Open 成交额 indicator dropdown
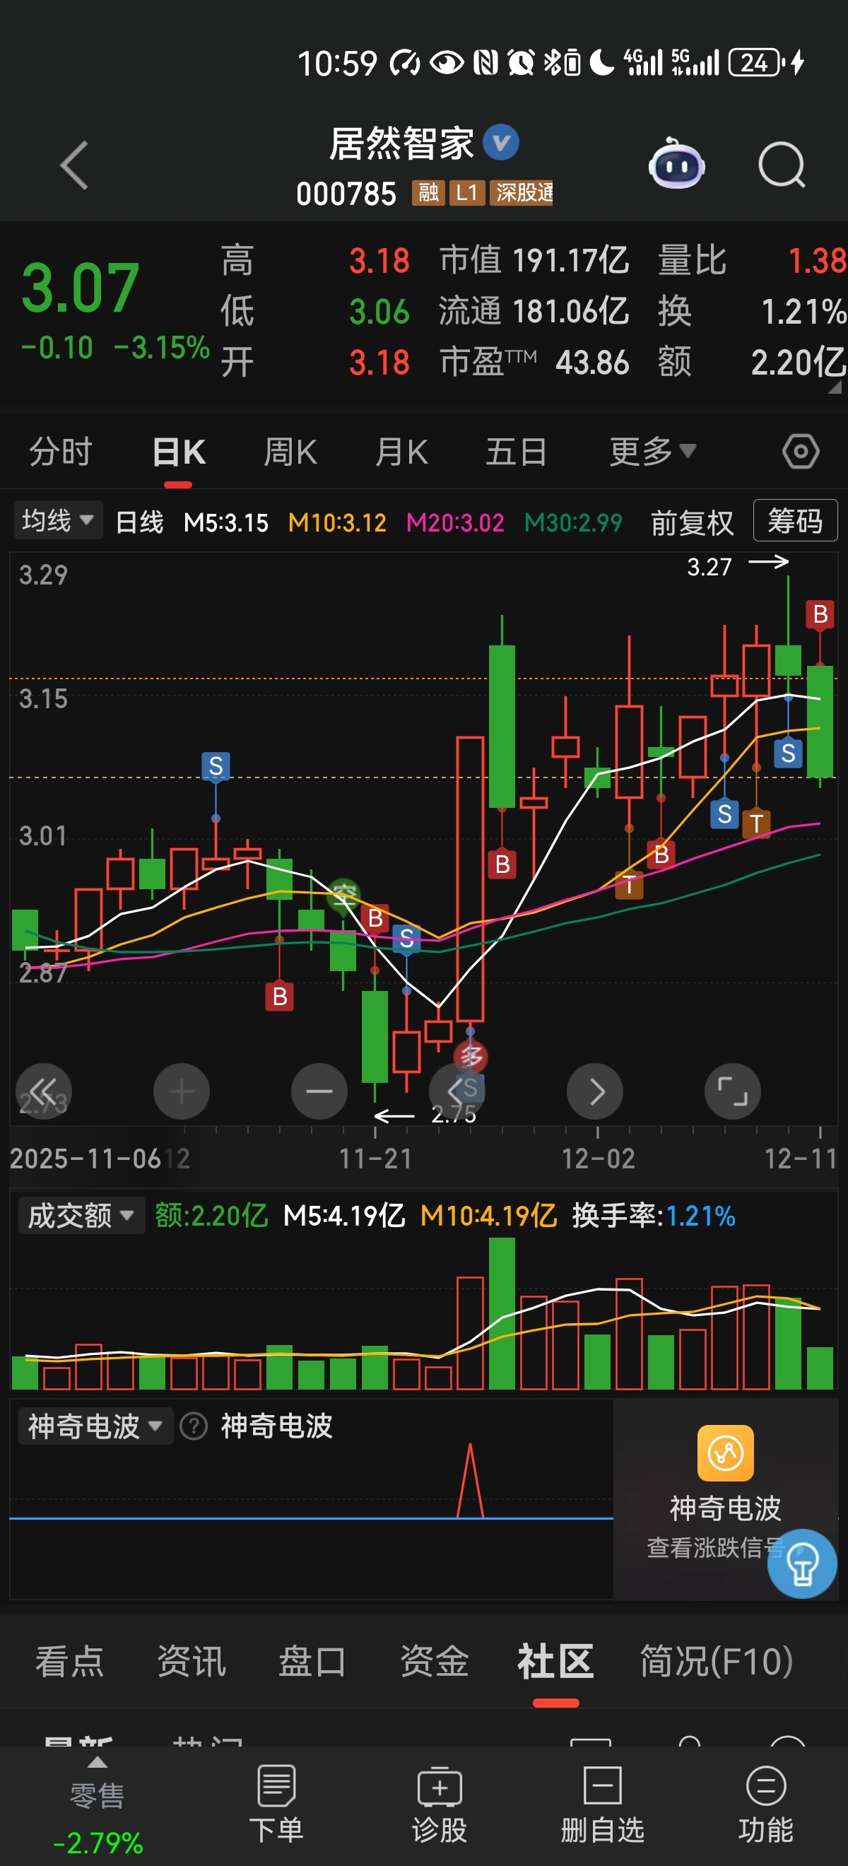848x1866 pixels. coord(81,1216)
